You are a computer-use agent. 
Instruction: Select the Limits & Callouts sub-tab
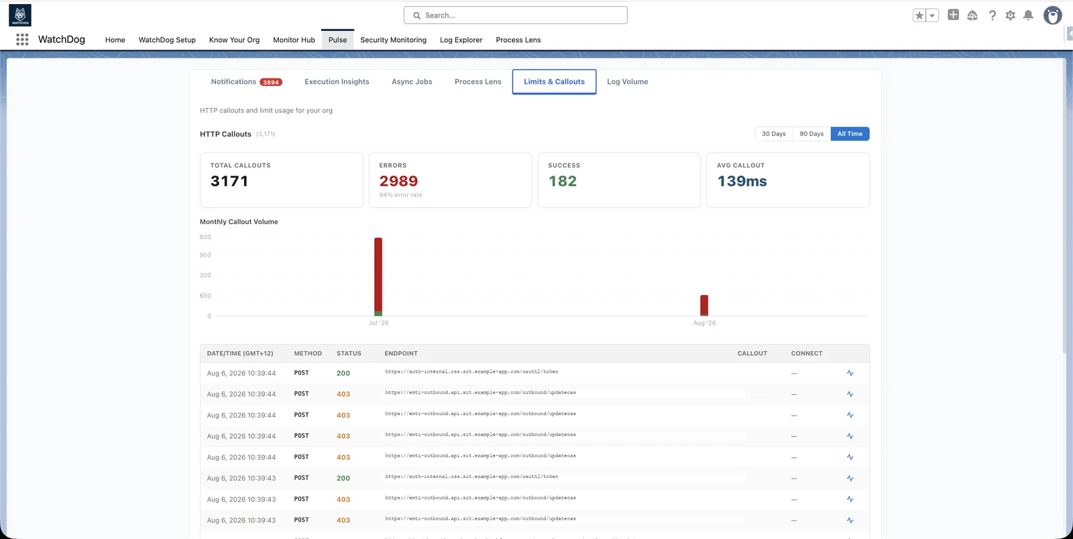click(554, 82)
